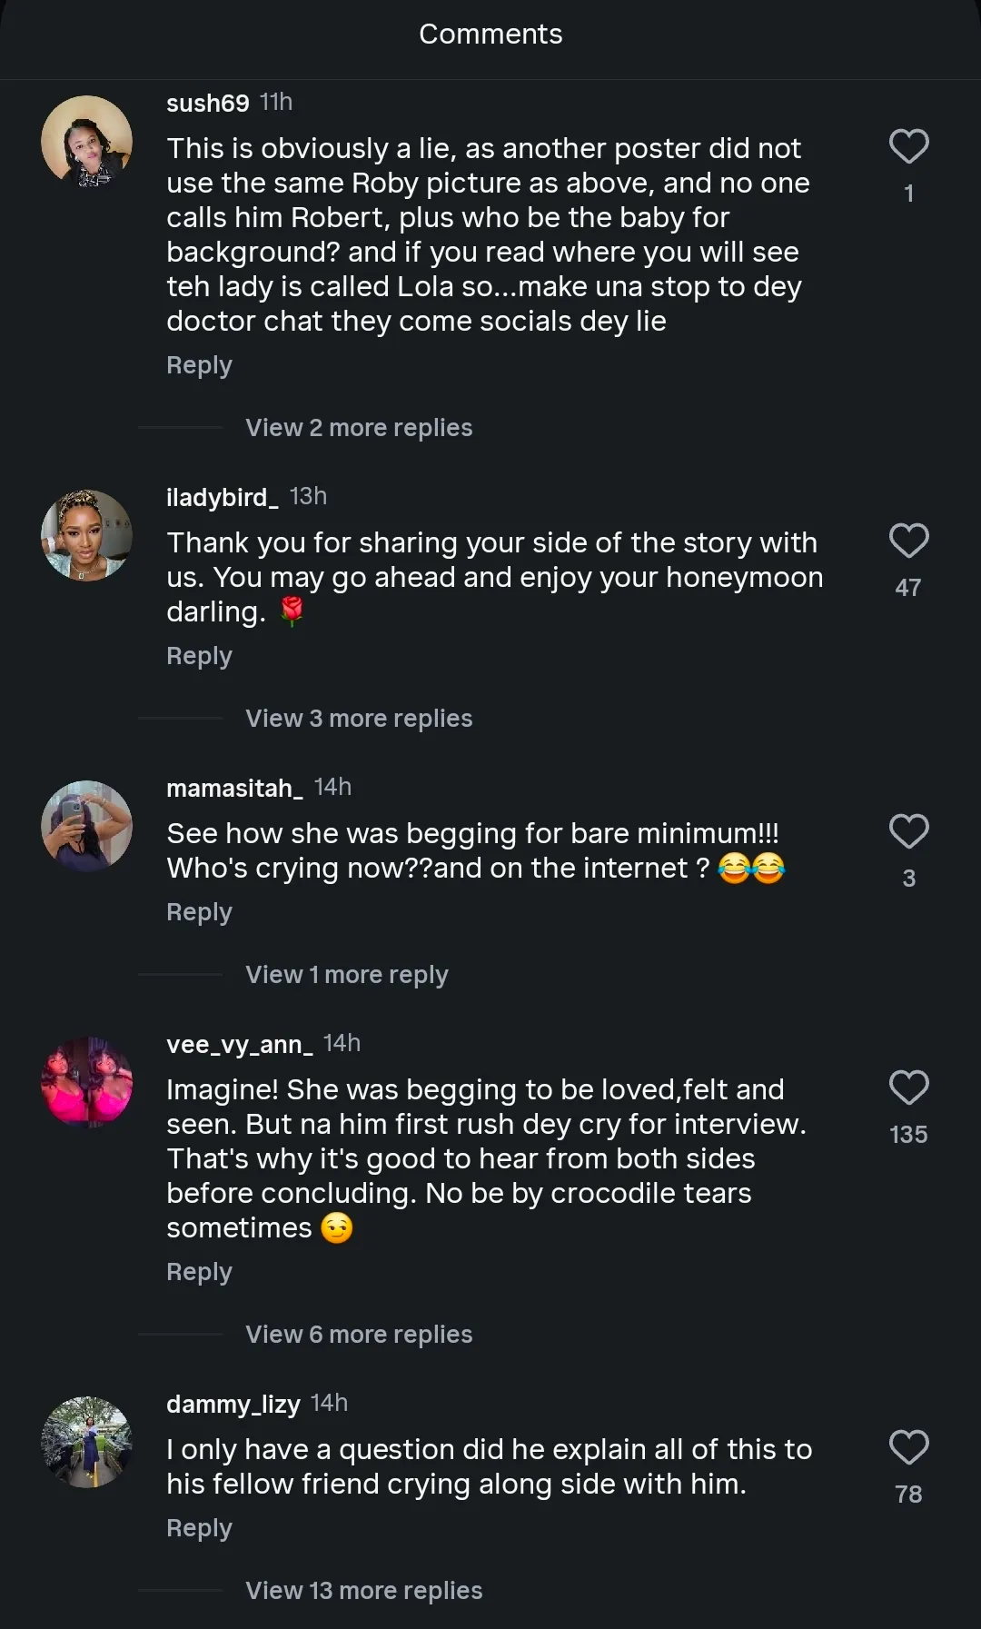Show 3 more replies under iladybird_
The height and width of the screenshot is (1629, 981).
pos(359,719)
